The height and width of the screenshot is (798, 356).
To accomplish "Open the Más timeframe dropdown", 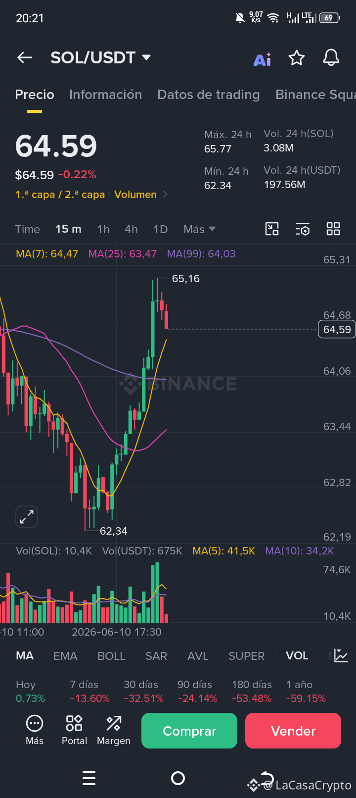I will tap(200, 229).
